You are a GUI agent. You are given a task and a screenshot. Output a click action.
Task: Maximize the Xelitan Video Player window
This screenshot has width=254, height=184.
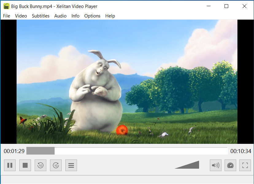tap(226, 6)
